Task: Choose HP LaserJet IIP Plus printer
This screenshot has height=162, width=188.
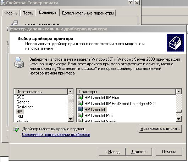Action: (x=102, y=98)
